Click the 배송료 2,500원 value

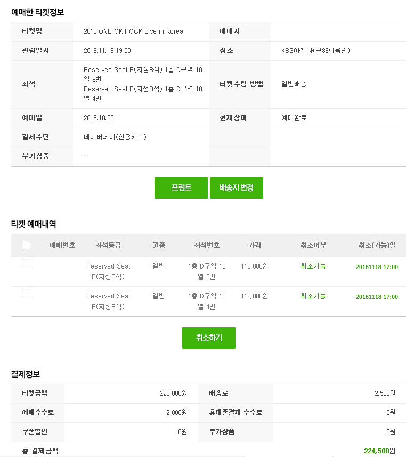coord(385,393)
